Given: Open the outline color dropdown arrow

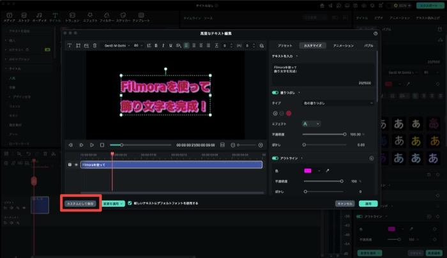Looking at the screenshot, I should click(x=319, y=171).
